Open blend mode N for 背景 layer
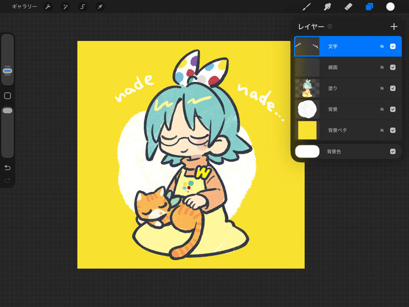Image resolution: width=409 pixels, height=307 pixels. pos(382,109)
